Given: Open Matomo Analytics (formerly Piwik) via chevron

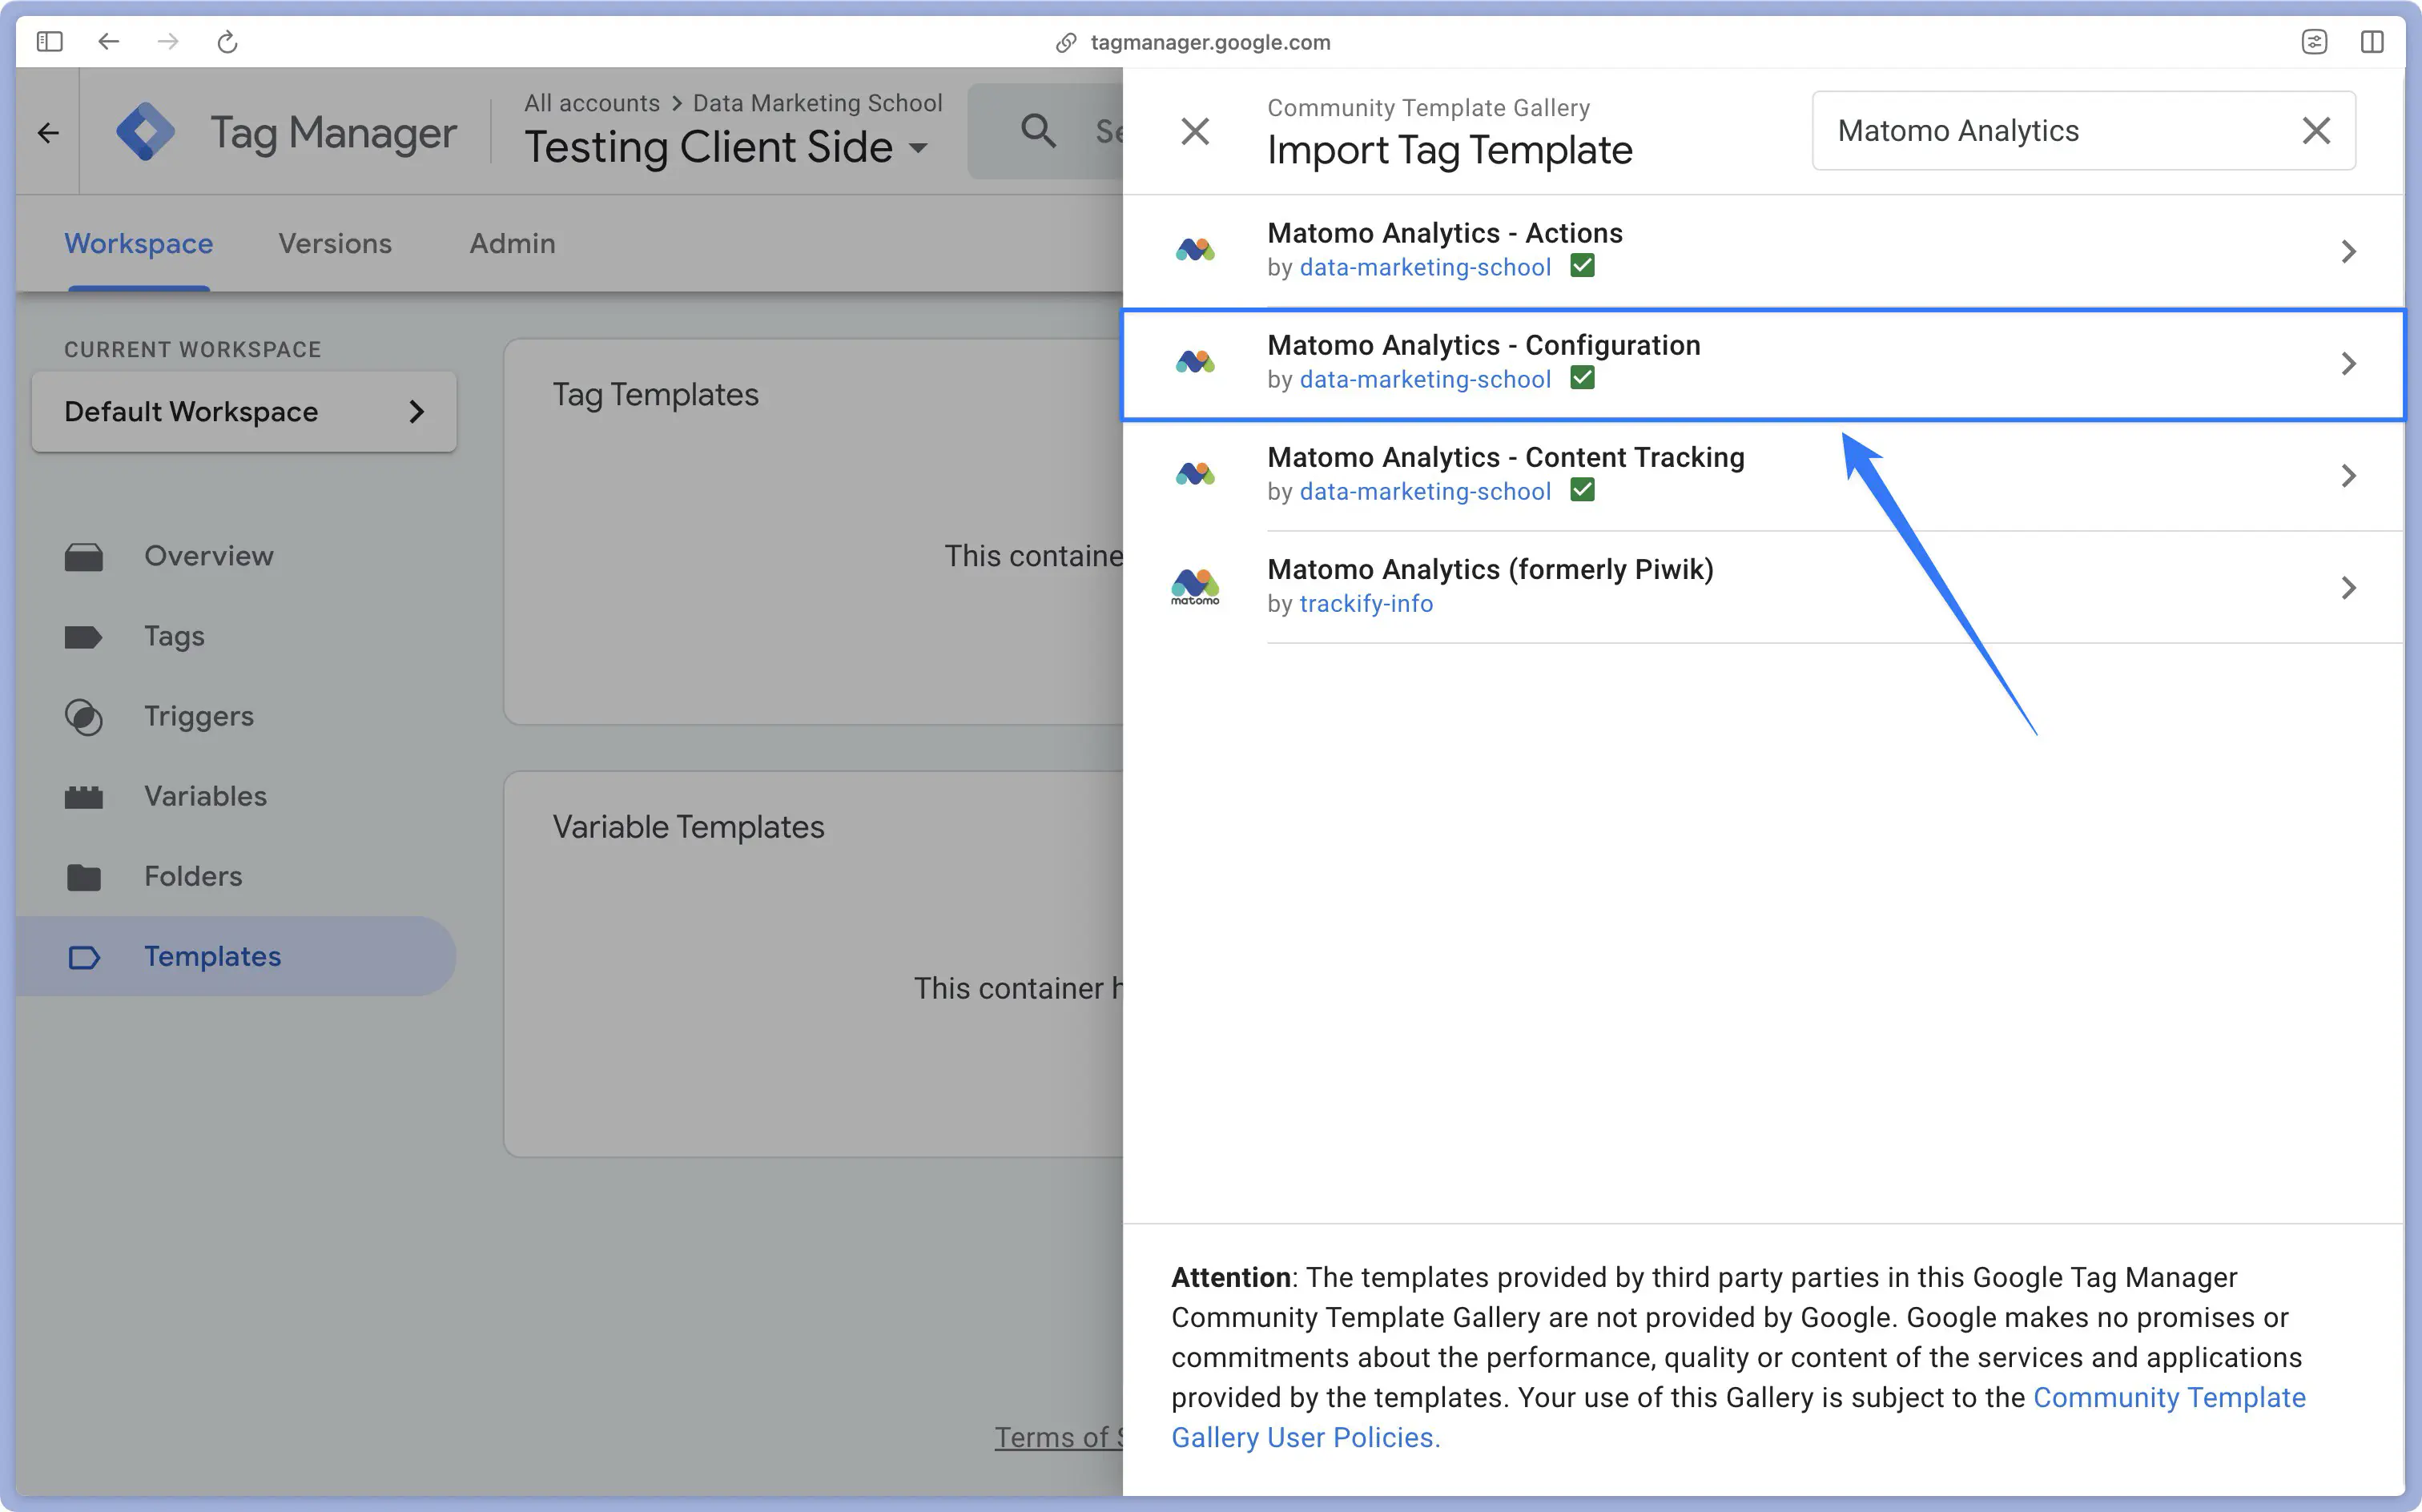Looking at the screenshot, I should (x=2349, y=587).
